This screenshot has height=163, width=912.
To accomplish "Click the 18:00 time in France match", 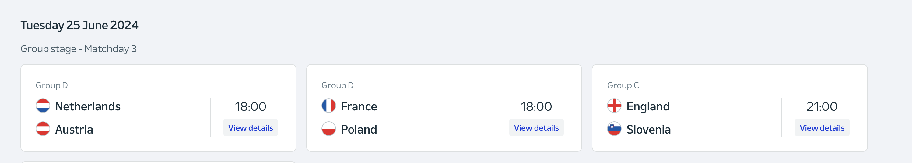I will 536,106.
